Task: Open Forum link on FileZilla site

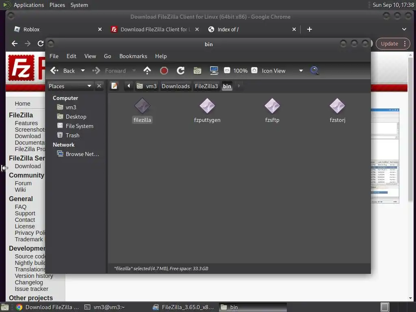Action: click(23, 183)
